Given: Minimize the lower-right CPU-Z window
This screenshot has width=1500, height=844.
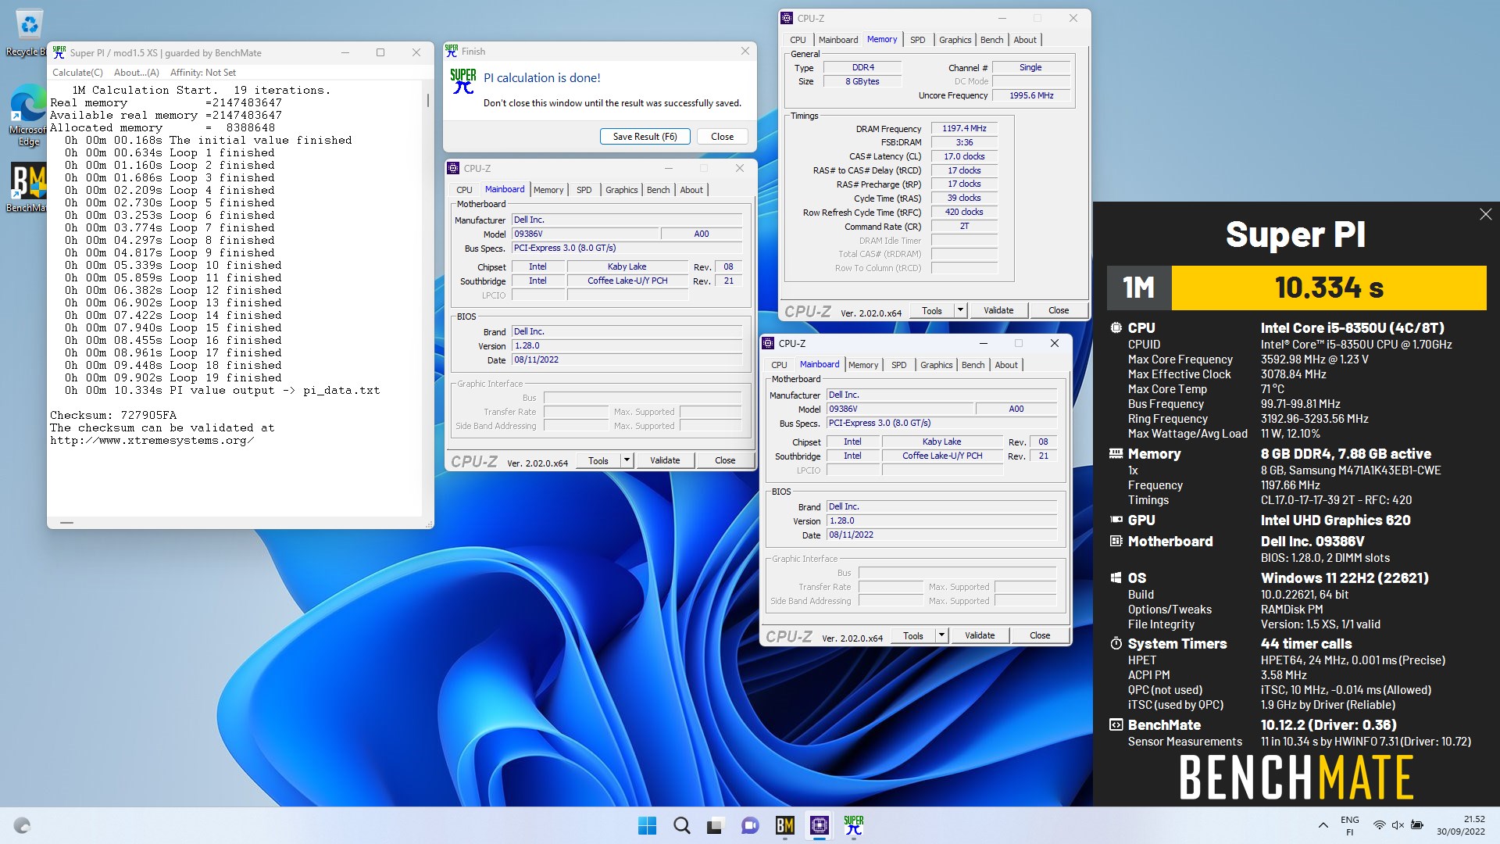Looking at the screenshot, I should [x=983, y=343].
